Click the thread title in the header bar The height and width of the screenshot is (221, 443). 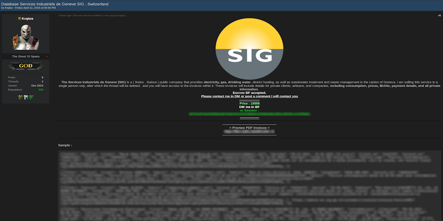(x=54, y=4)
